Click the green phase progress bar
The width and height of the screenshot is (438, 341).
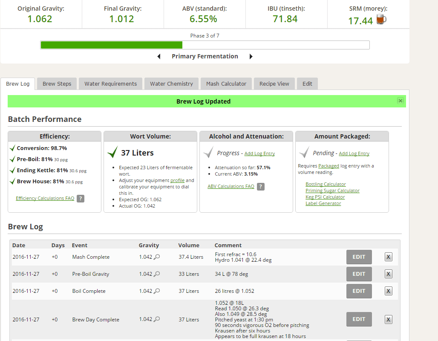pos(112,45)
